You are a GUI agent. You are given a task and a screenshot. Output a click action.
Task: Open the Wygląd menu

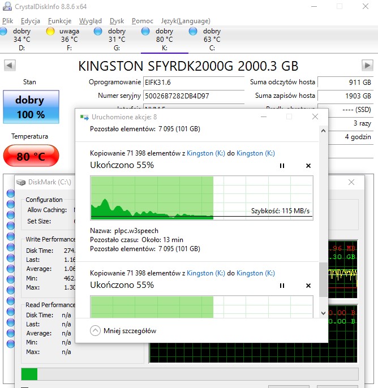click(91, 21)
